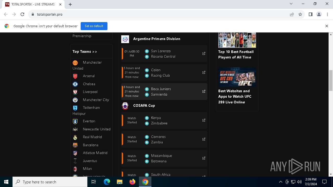The image size is (333, 187).
Task: Open Zimbabwe team name
Action: tap(159, 123)
